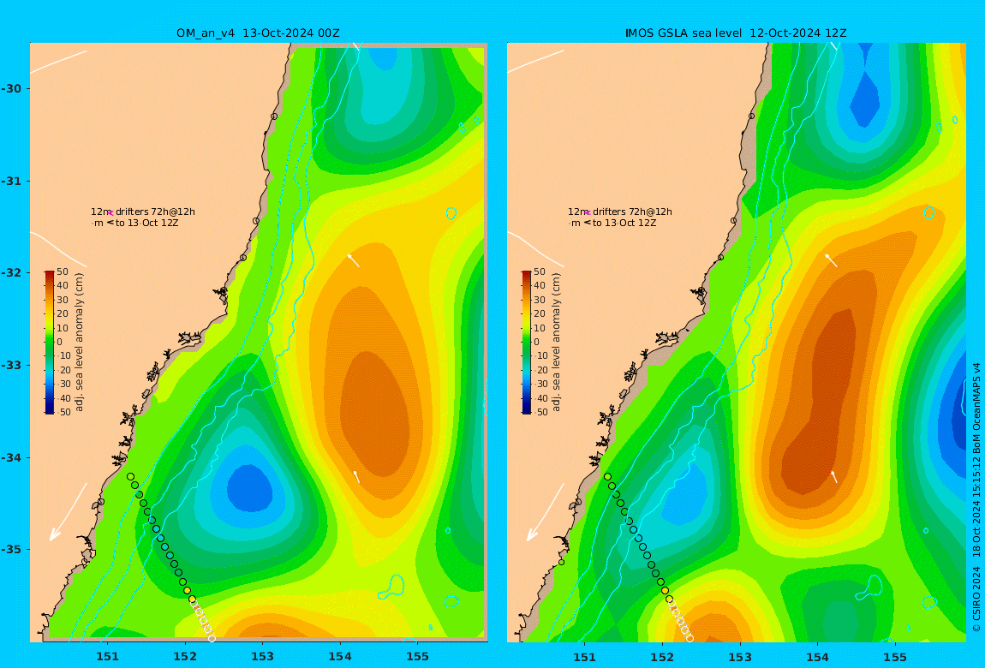The image size is (985, 668).
Task: Click the left map's 'to 13 Oct 12Z' legend line
Action: pyautogui.click(x=147, y=223)
